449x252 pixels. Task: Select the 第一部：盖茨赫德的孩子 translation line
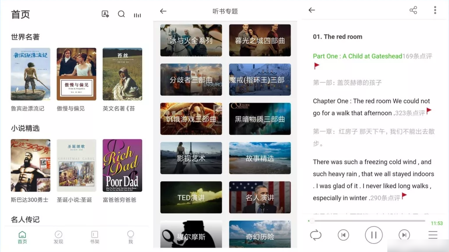(347, 83)
